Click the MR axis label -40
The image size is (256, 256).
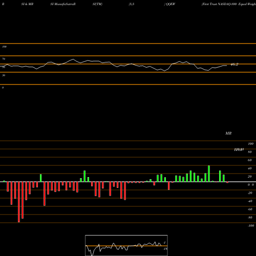point(250,201)
